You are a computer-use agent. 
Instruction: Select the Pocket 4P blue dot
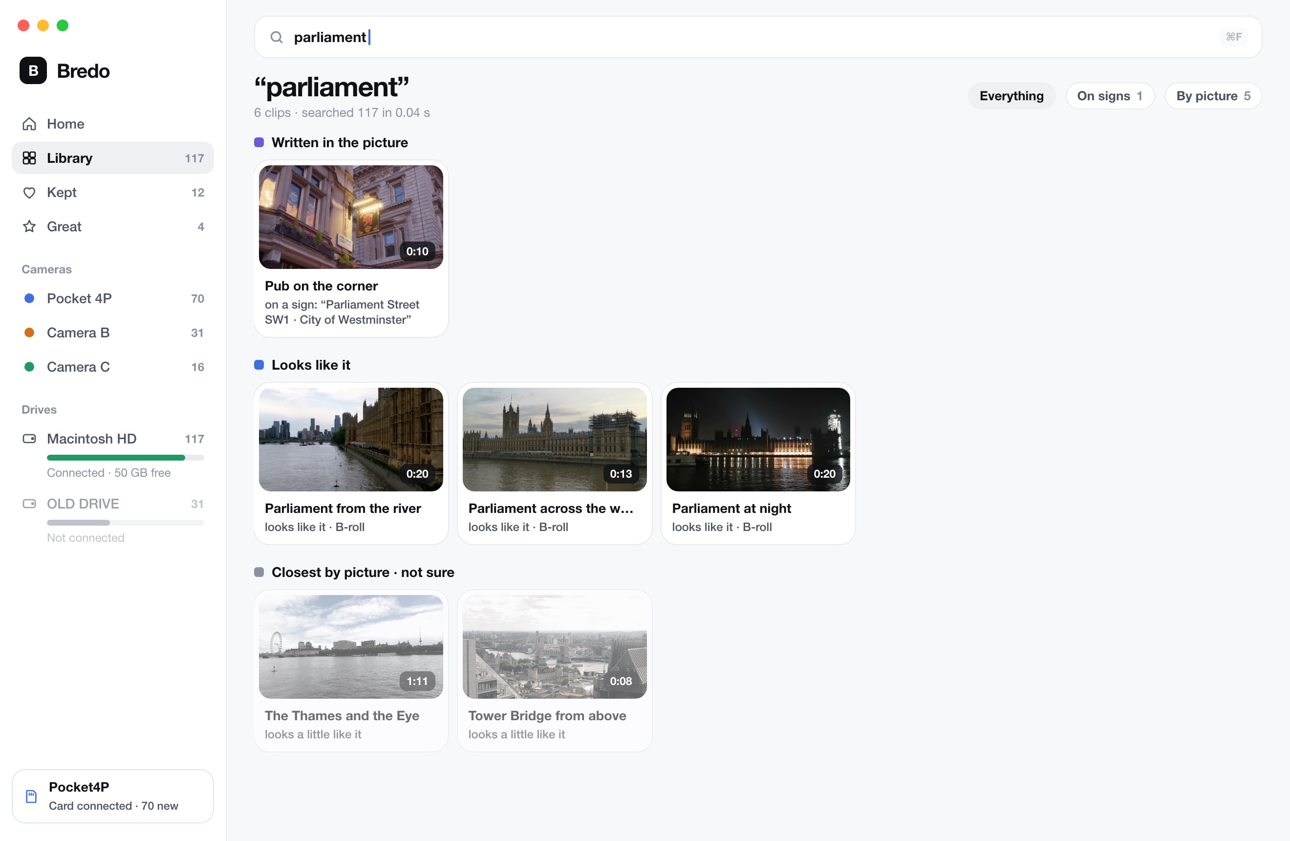pyautogui.click(x=29, y=298)
